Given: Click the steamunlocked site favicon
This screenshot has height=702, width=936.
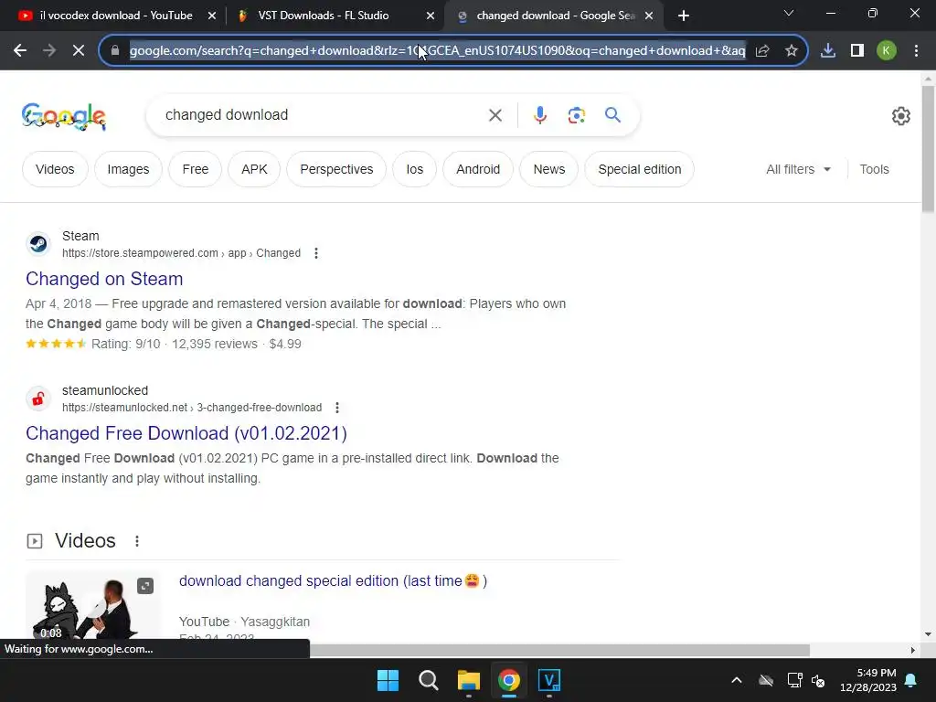Looking at the screenshot, I should point(38,399).
